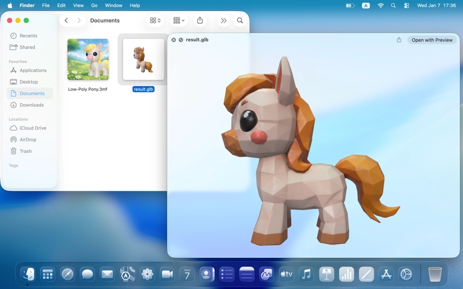Click the Finder toolbar Share button
The height and width of the screenshot is (289, 463).
200,20
